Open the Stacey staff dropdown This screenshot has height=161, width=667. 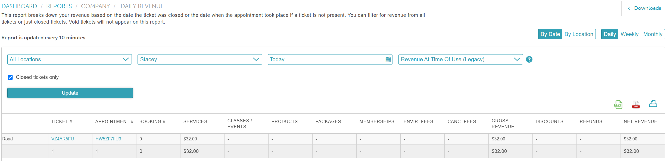[200, 59]
